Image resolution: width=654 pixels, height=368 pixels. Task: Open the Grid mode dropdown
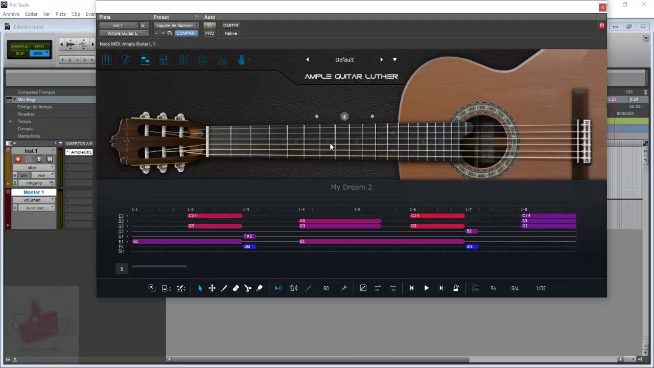tap(39, 53)
